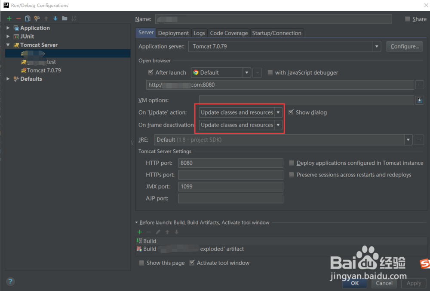Screen dimensions: 430x291
Task: Click Defaults wrench icon in tree
Action: [x=16, y=79]
